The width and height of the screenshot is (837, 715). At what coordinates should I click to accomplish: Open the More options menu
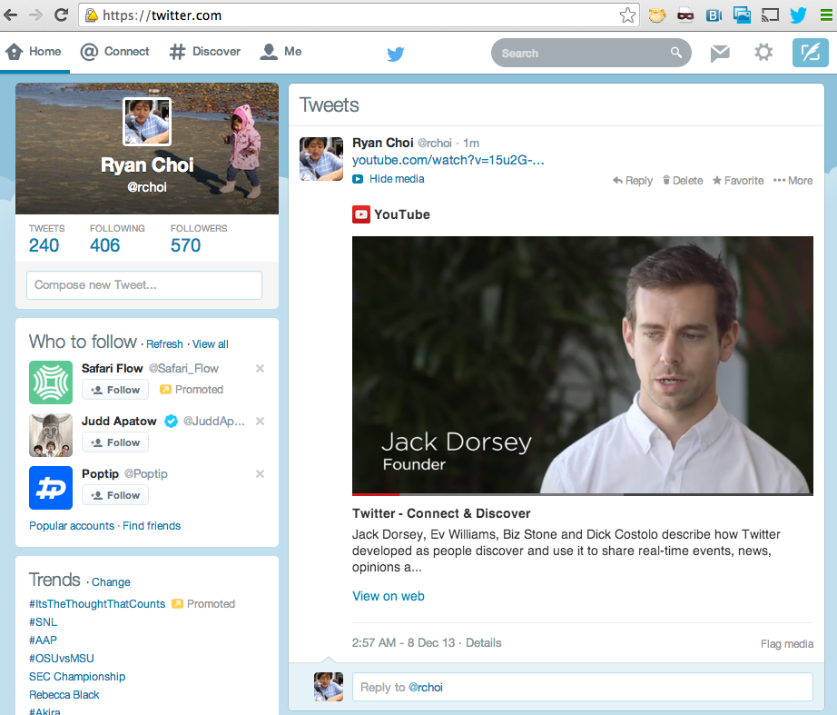(x=793, y=181)
